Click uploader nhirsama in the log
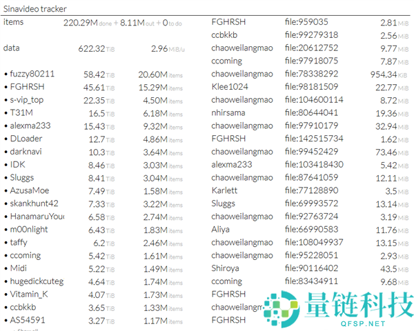Image resolution: width=414 pixels, height=331 pixels. click(x=228, y=112)
